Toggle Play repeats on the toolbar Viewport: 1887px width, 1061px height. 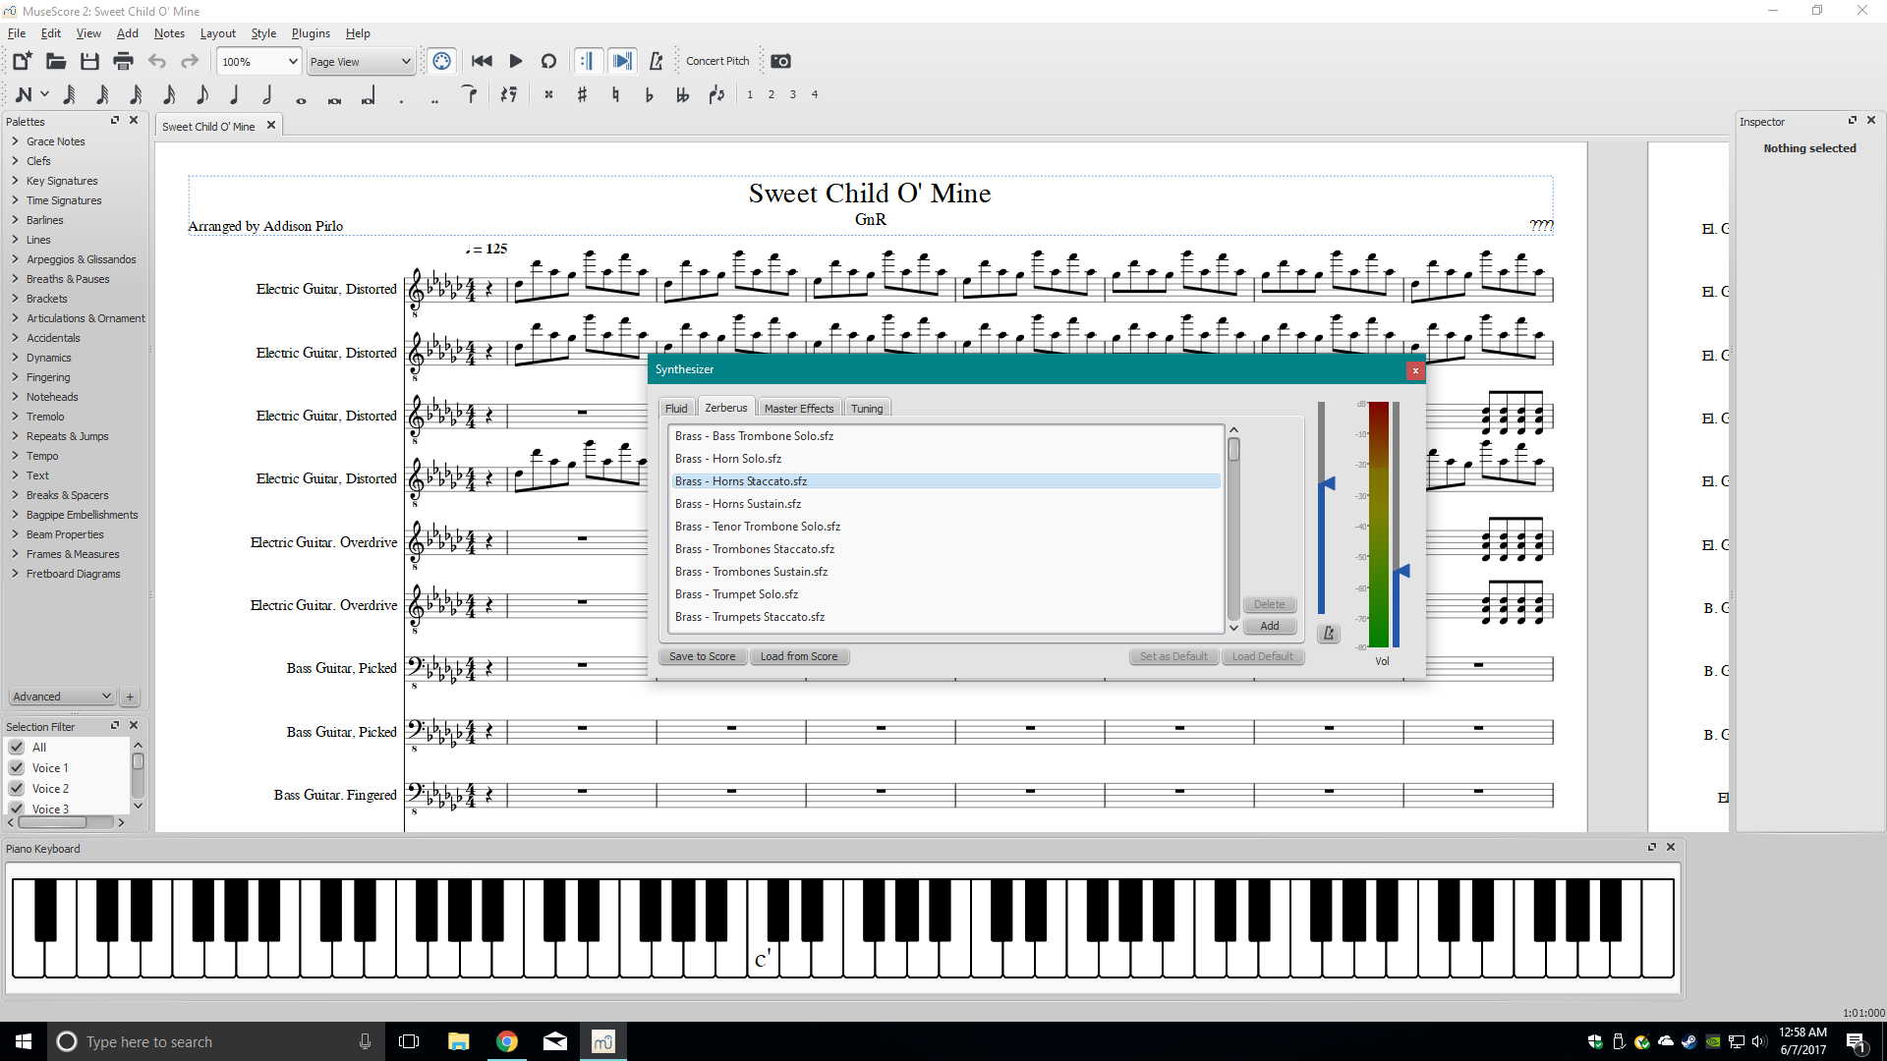[x=587, y=61]
